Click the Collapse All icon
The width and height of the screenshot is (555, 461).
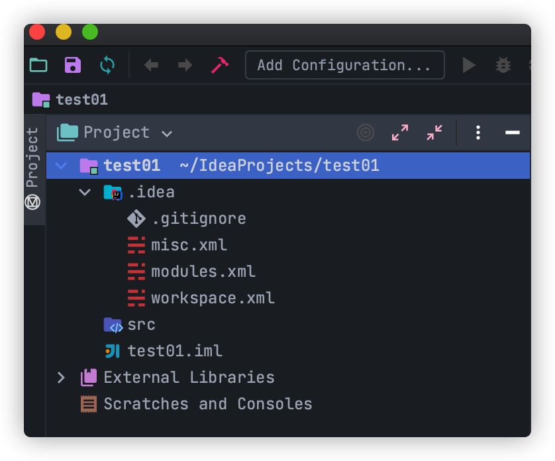pyautogui.click(x=434, y=132)
